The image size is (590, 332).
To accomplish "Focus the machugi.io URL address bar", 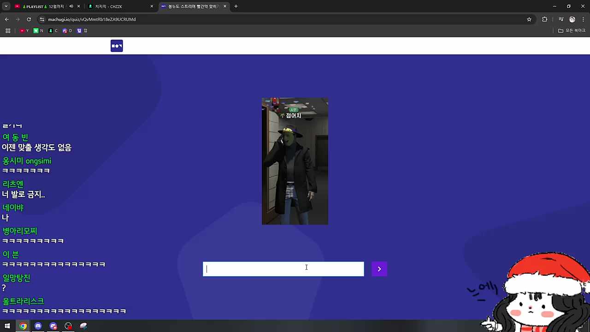I will [x=286, y=19].
